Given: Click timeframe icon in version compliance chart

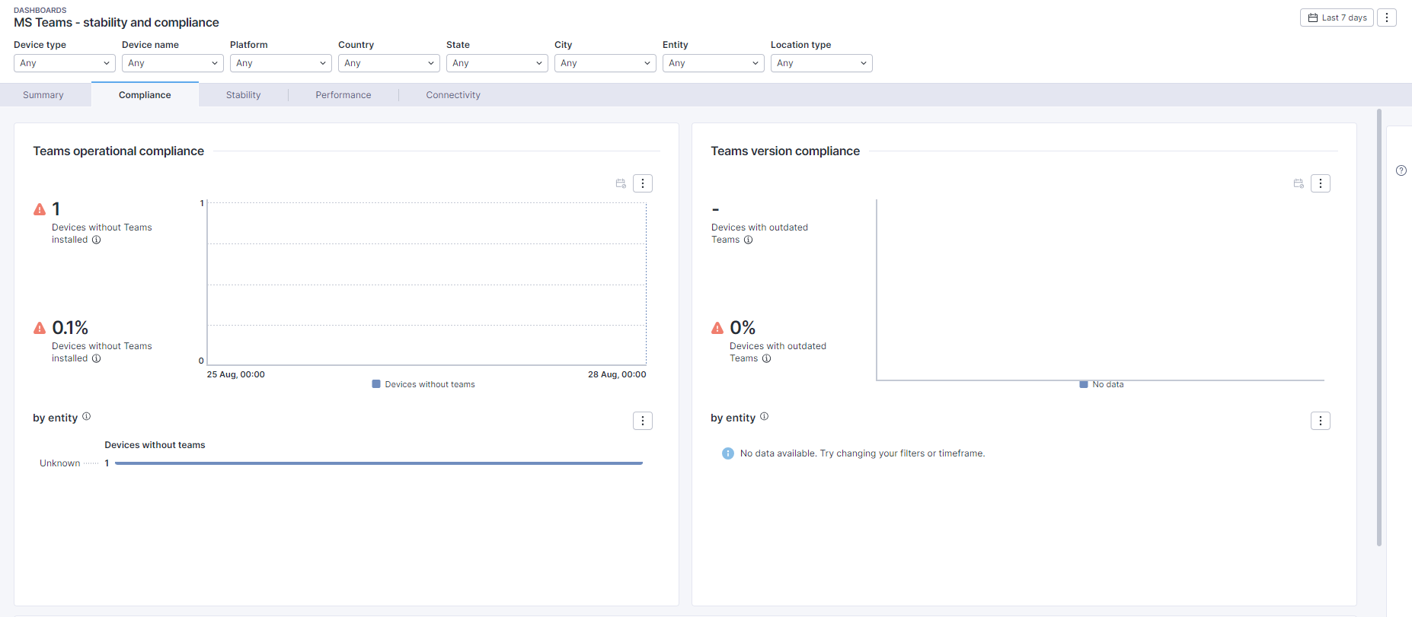Looking at the screenshot, I should [x=1299, y=183].
